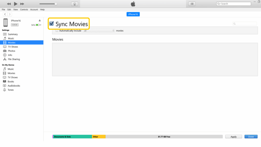Select the Photos sync section
This screenshot has height=147, width=261.
point(12,51)
